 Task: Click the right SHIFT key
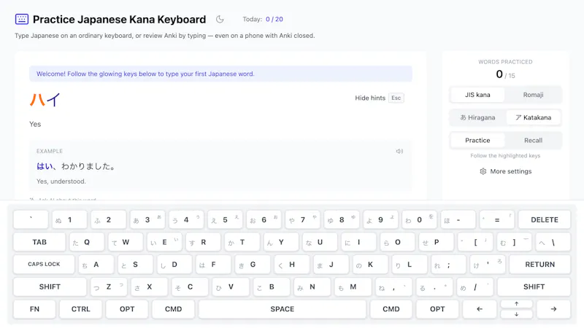[x=534, y=286]
